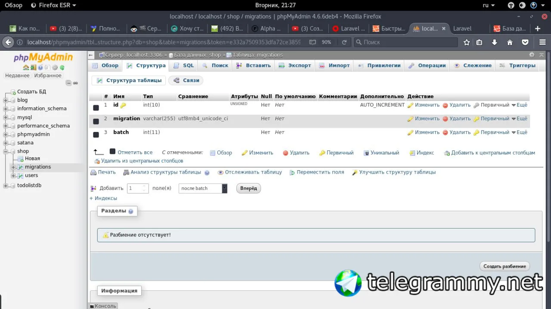Click the number of fields input box
The image size is (551, 309).
(x=138, y=188)
